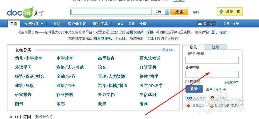Click the cloud icon in 豆丁书房 button

(x=200, y=24)
